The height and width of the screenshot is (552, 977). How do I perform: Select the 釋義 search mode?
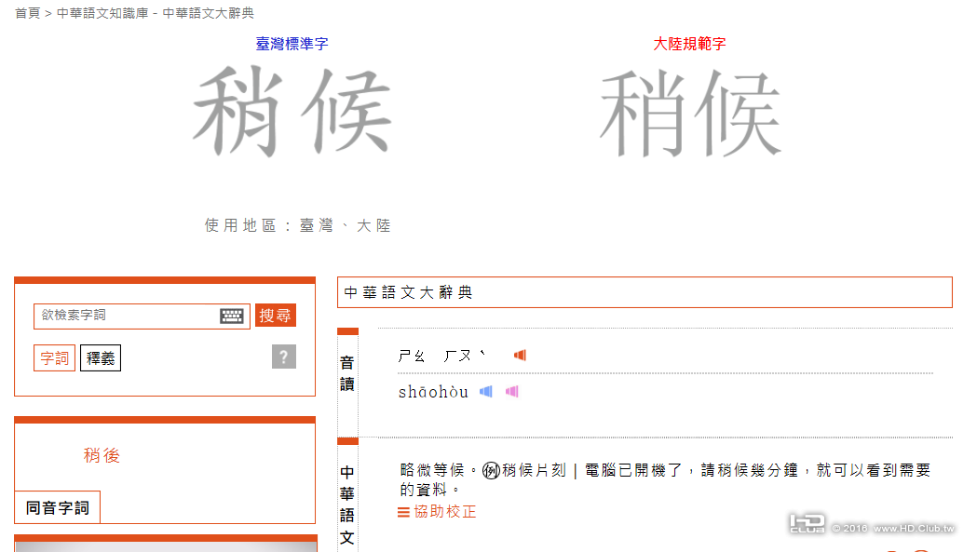(x=100, y=357)
